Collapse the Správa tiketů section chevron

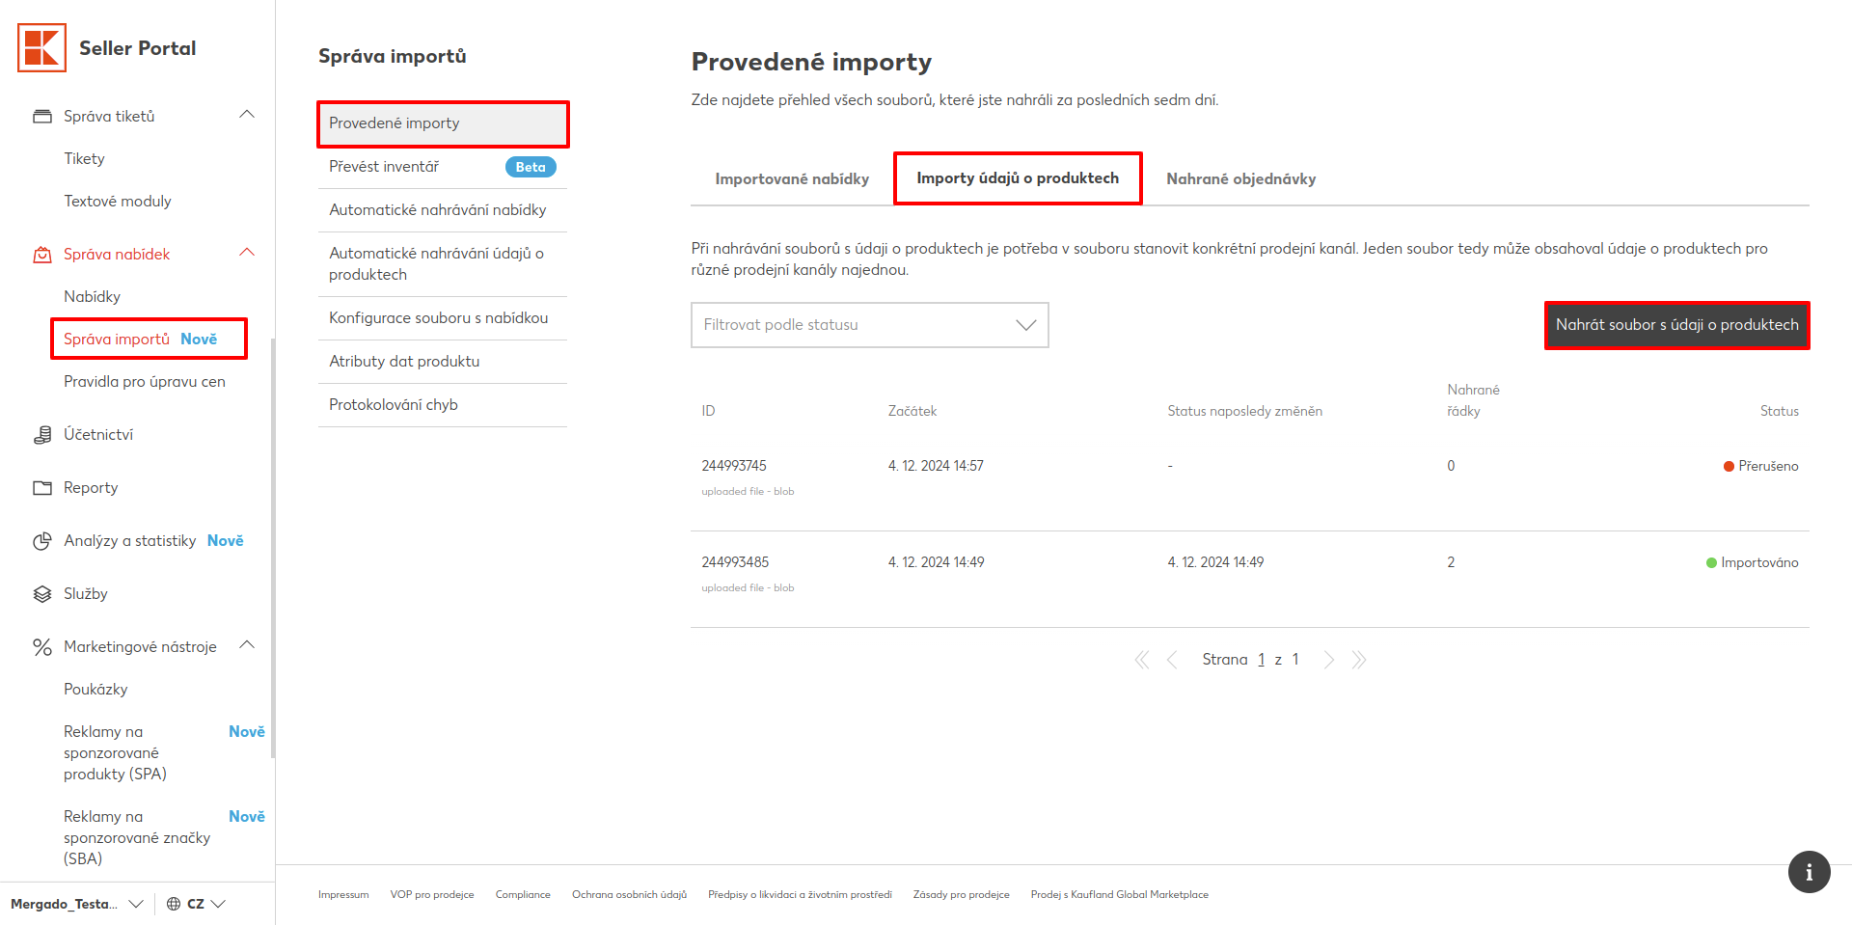click(247, 115)
